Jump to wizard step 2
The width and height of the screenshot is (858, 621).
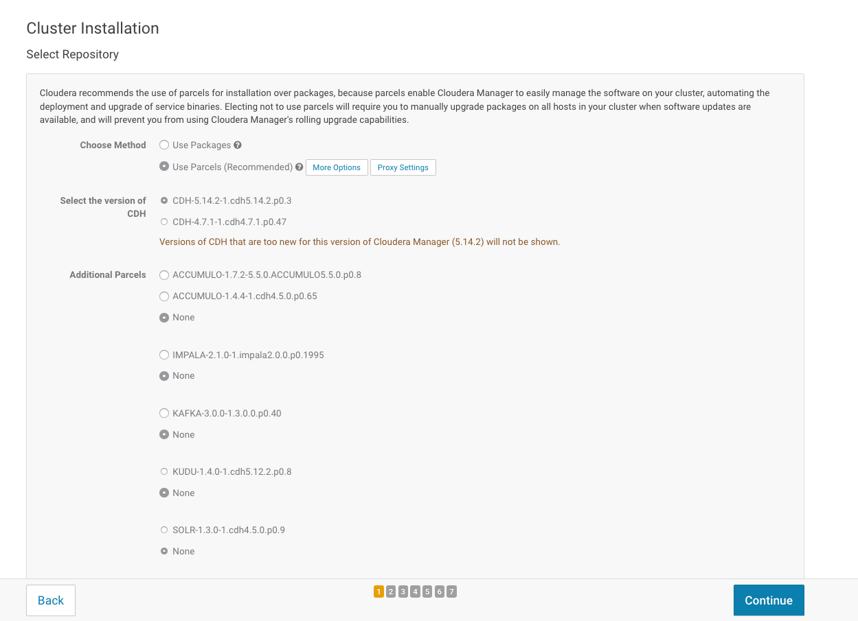click(x=391, y=591)
